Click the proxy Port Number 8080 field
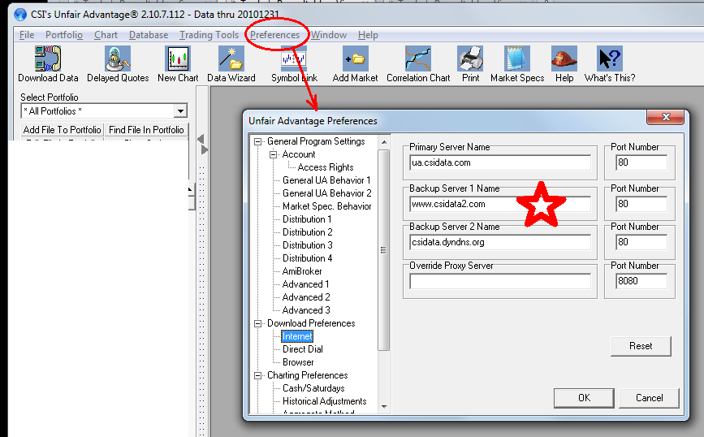The height and width of the screenshot is (437, 704). coord(641,281)
